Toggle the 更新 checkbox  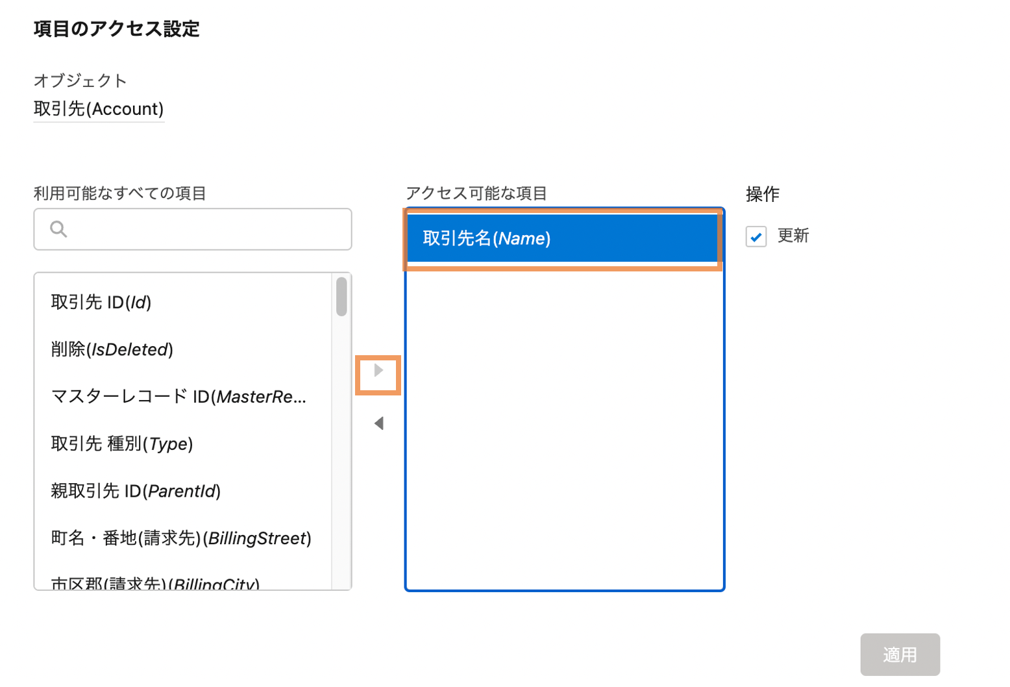click(756, 236)
